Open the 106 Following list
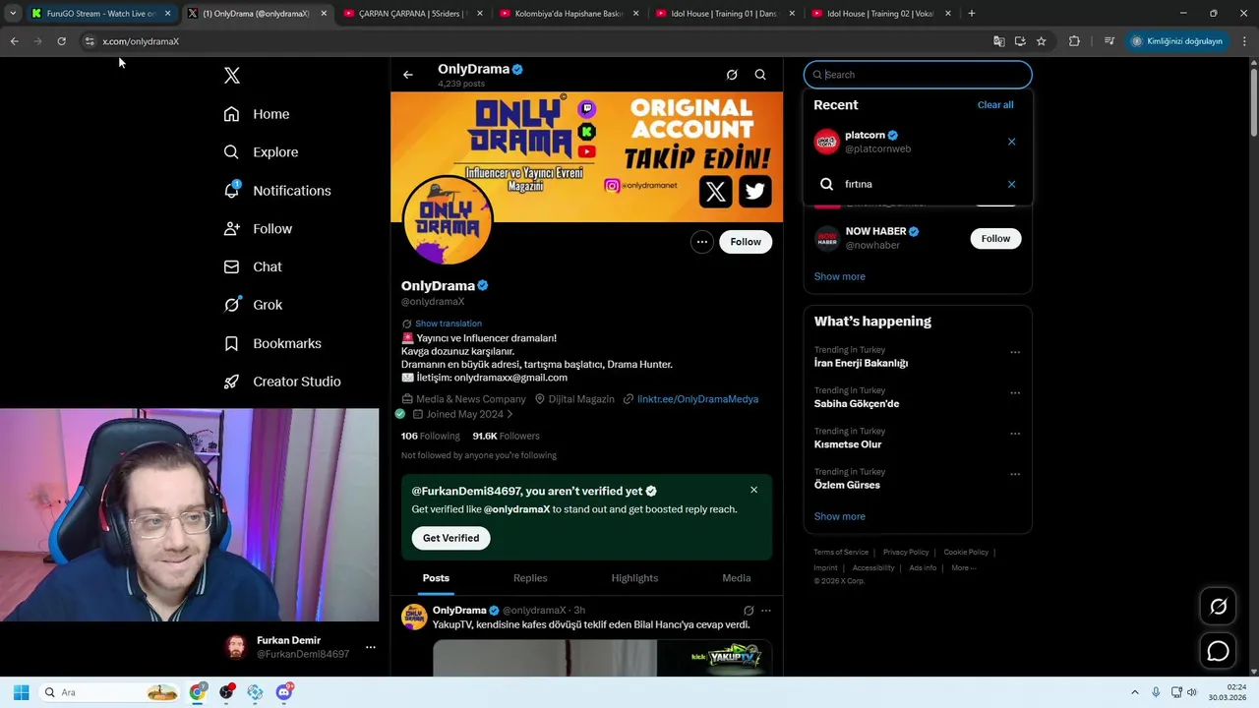 point(430,436)
